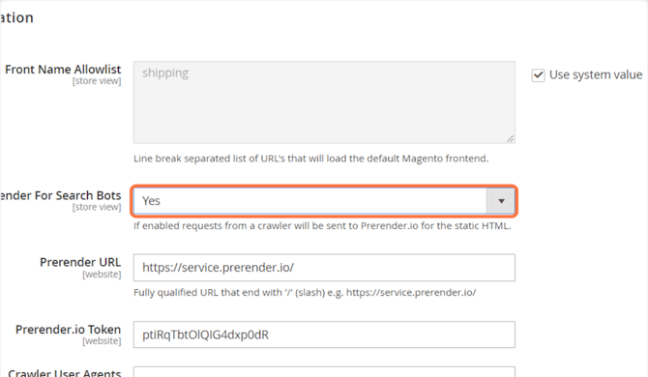Click the 'Line break separated list' help note
This screenshot has width=648, height=377.
point(310,159)
